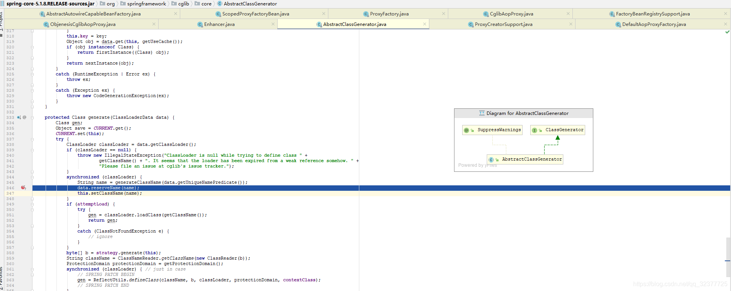Click the annotation icon on the SuppressWarnings node
731x291 pixels.
click(466, 130)
